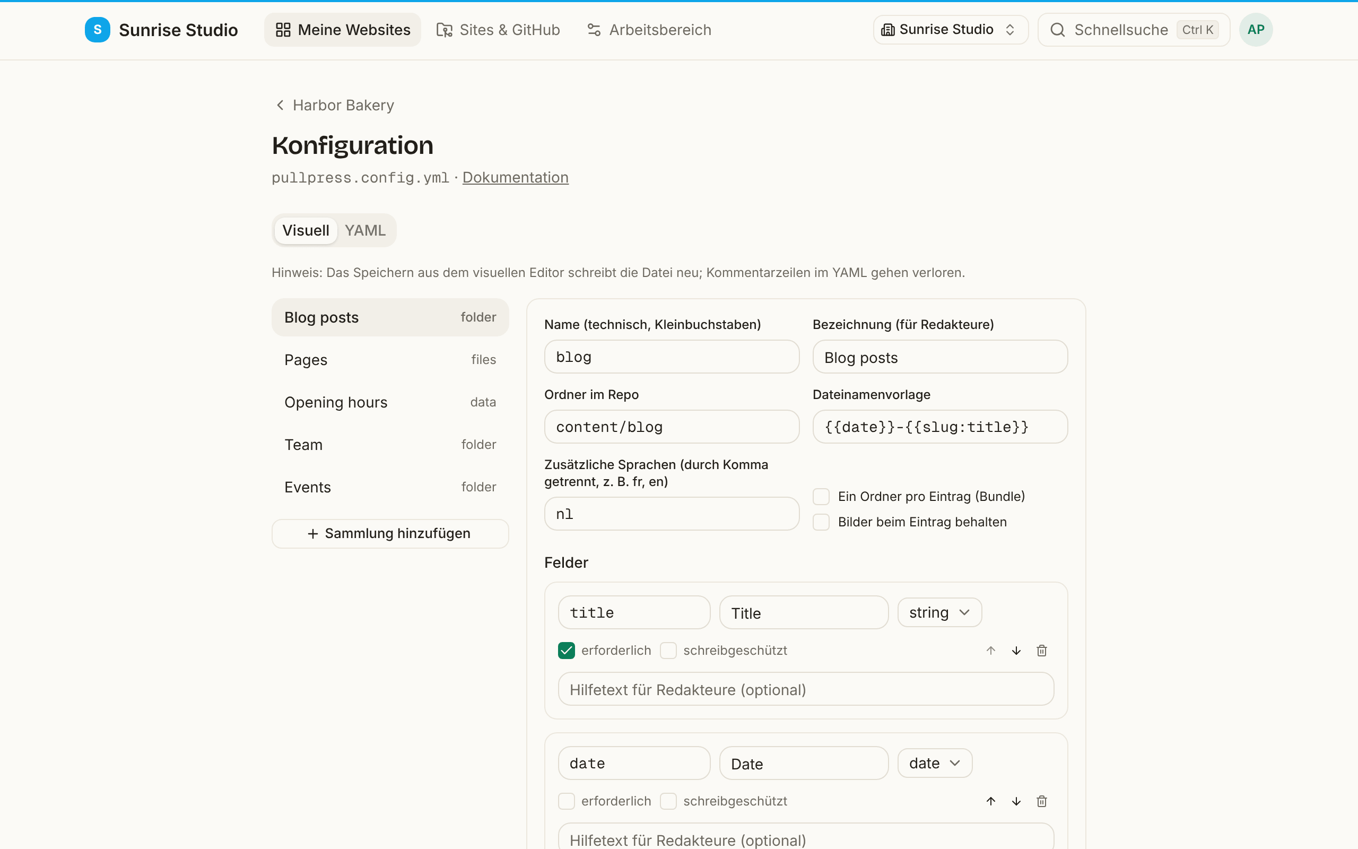1358x849 pixels.
Task: Open the string type dropdown
Action: (939, 612)
